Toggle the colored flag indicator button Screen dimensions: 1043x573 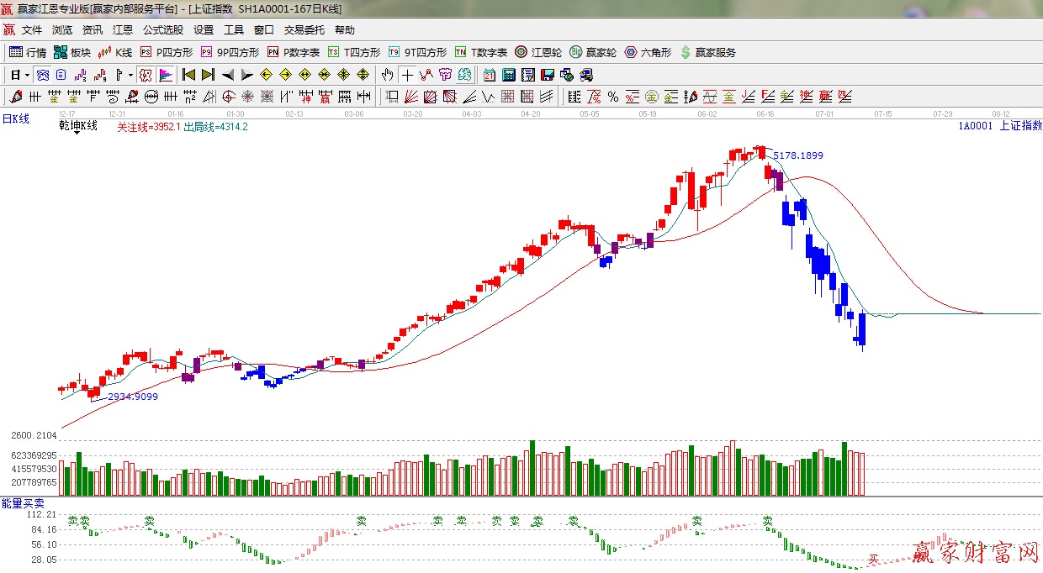[x=165, y=75]
